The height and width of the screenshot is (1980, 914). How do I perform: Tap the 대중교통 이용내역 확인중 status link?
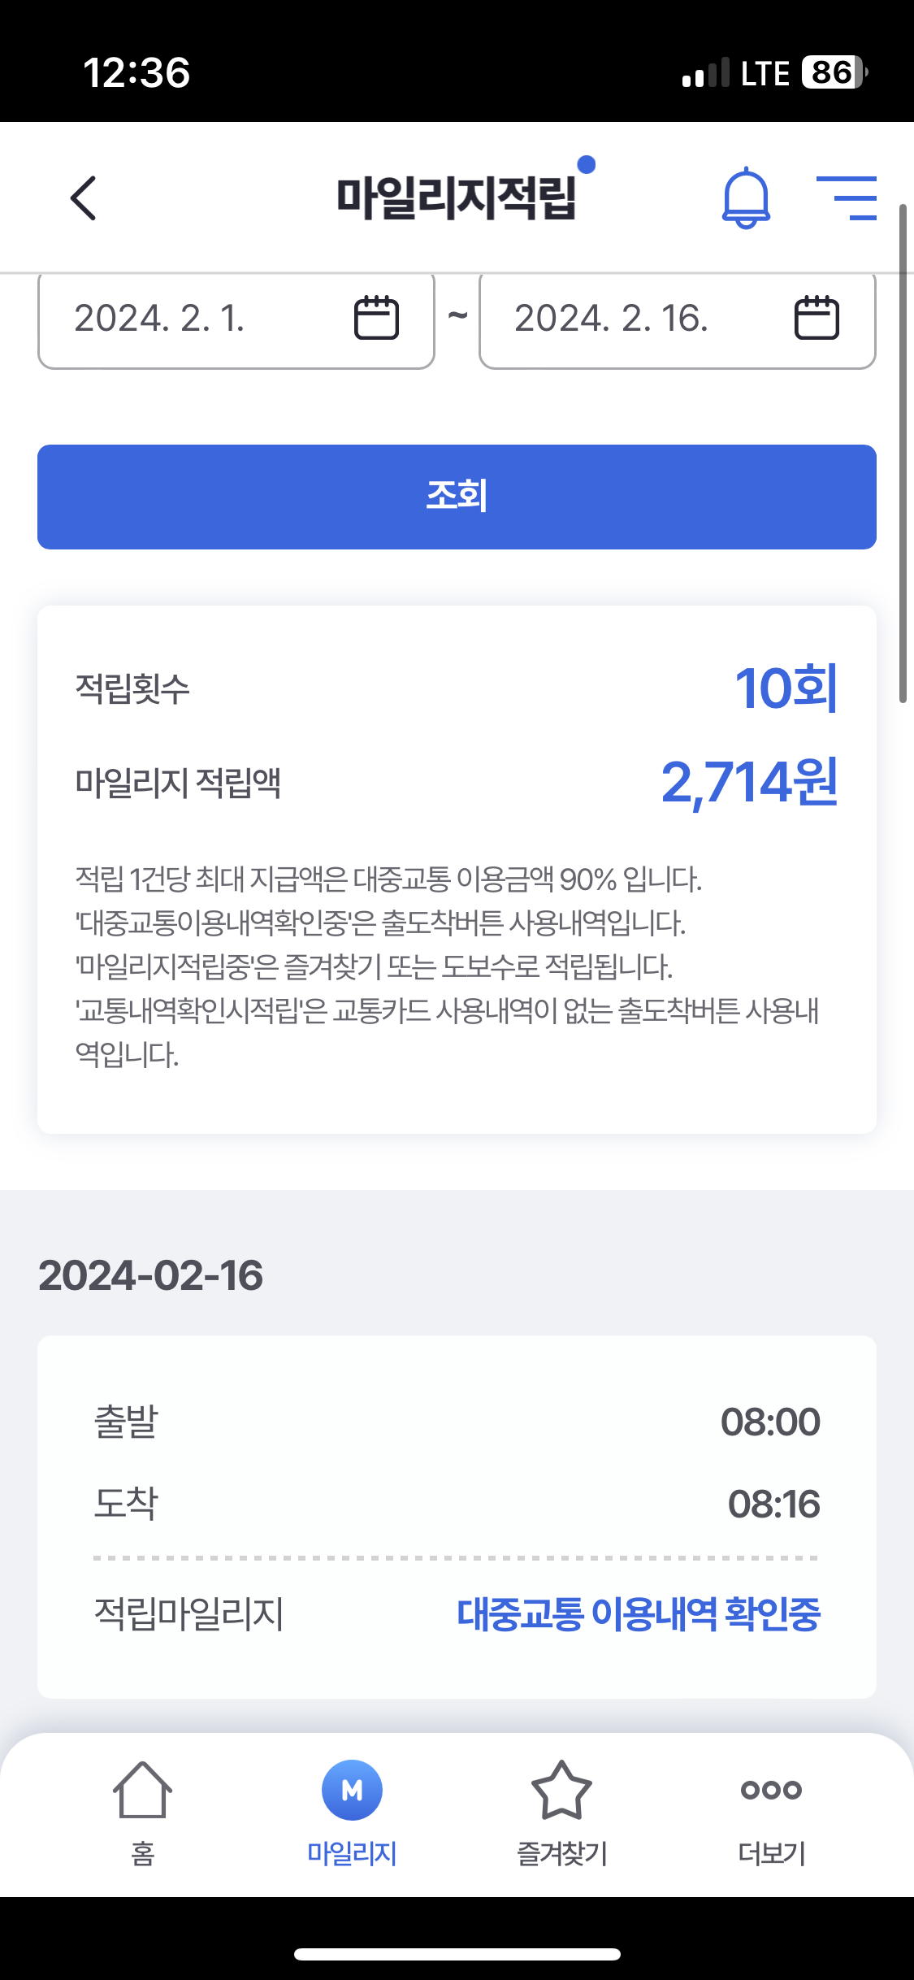tap(639, 1614)
